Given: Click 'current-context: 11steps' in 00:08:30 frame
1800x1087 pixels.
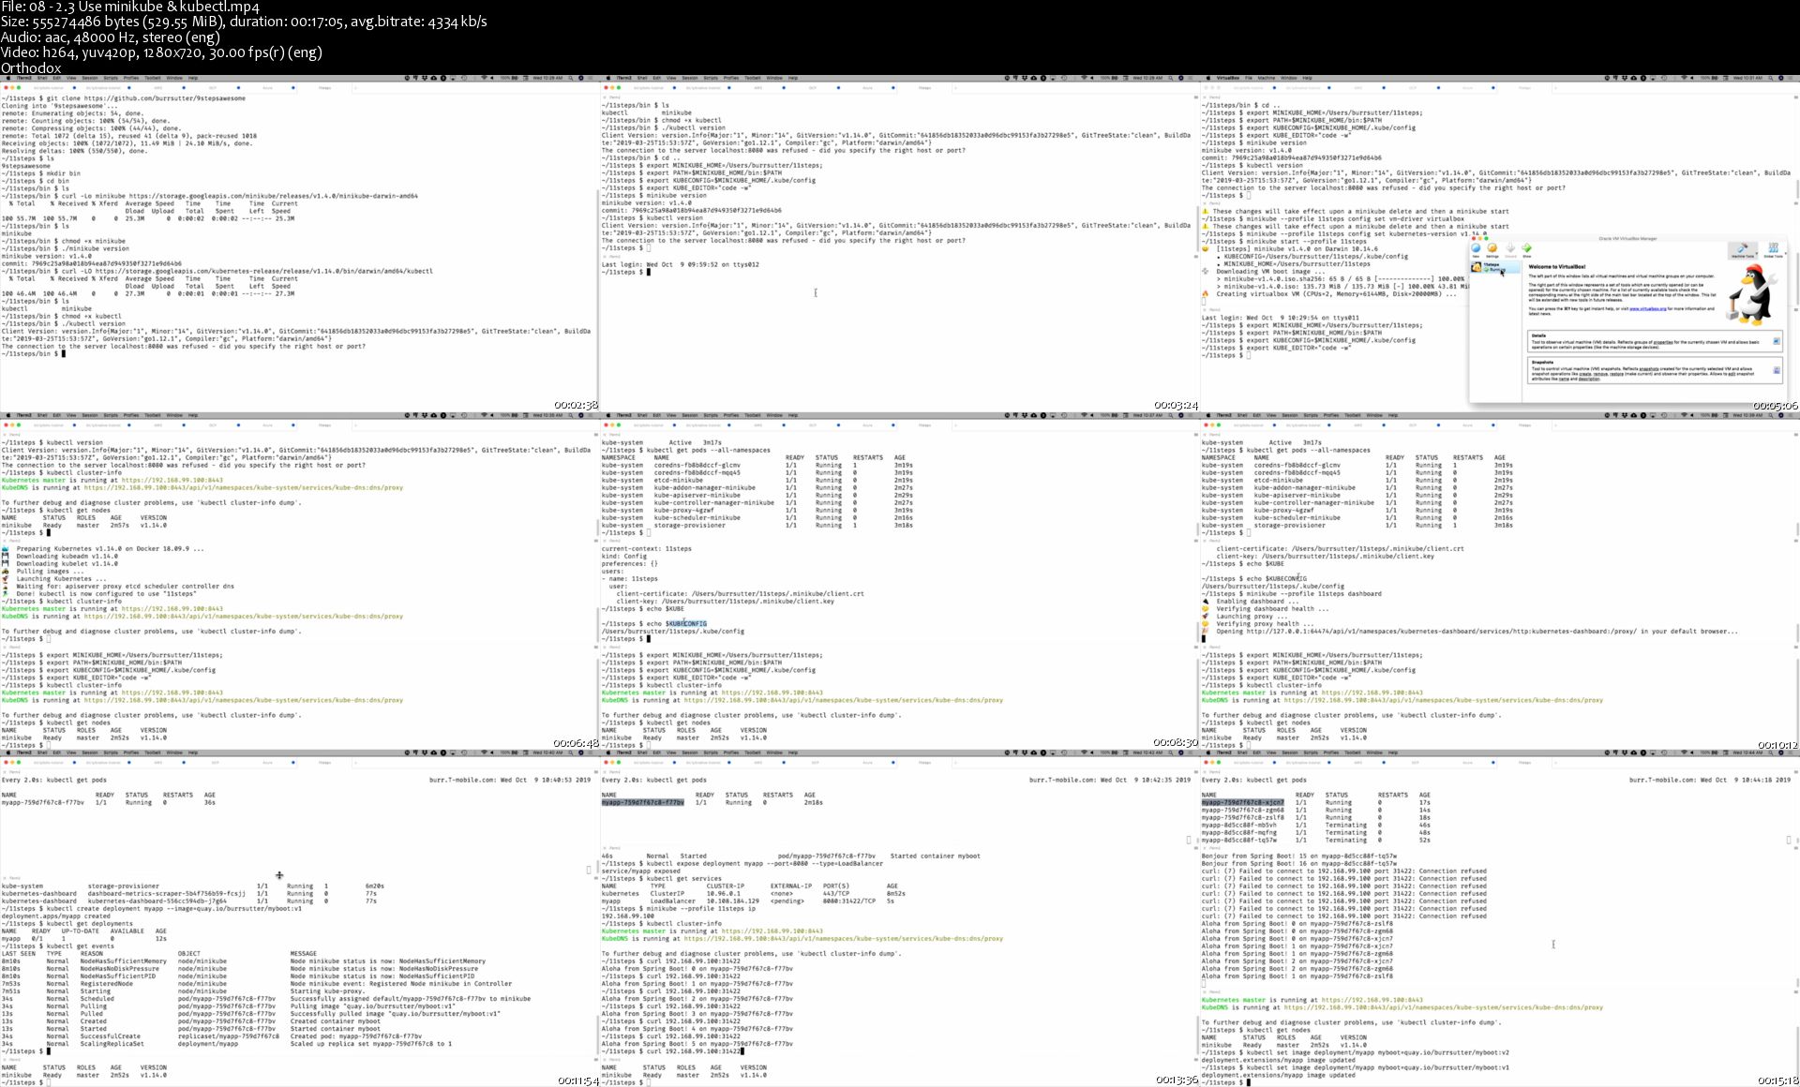Looking at the screenshot, I should 647,548.
